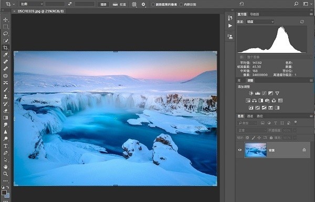The image size is (315, 202).
Task: Select the Eyedropper tool
Action: 5,54
